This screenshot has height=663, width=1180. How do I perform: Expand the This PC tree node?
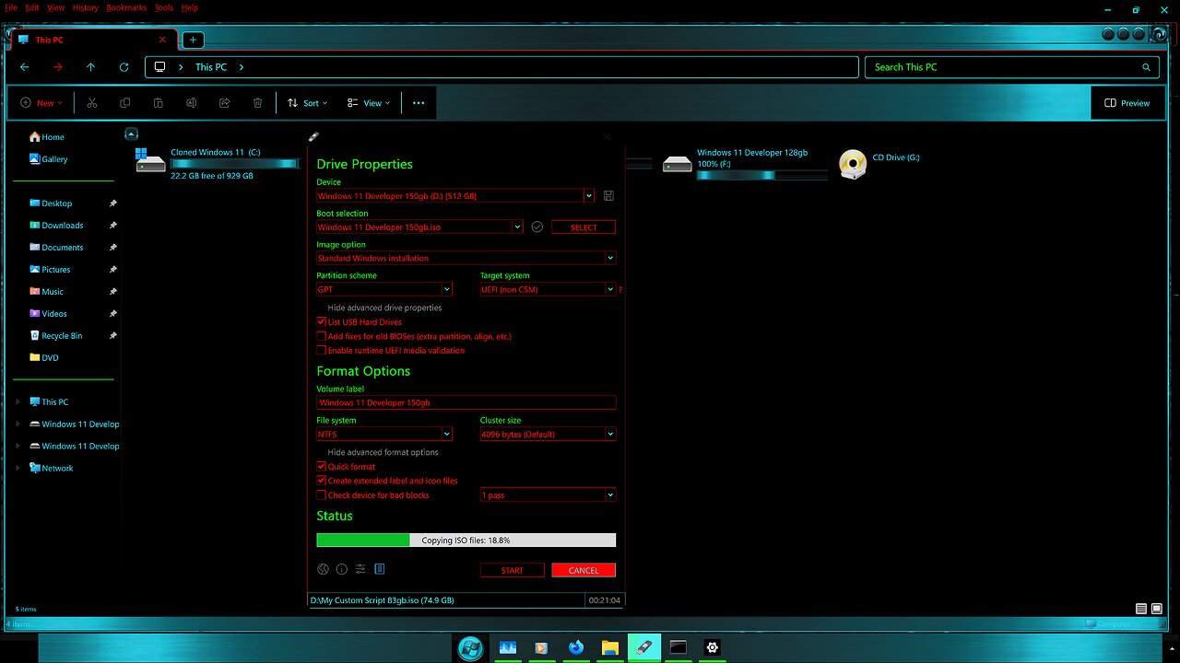(18, 401)
